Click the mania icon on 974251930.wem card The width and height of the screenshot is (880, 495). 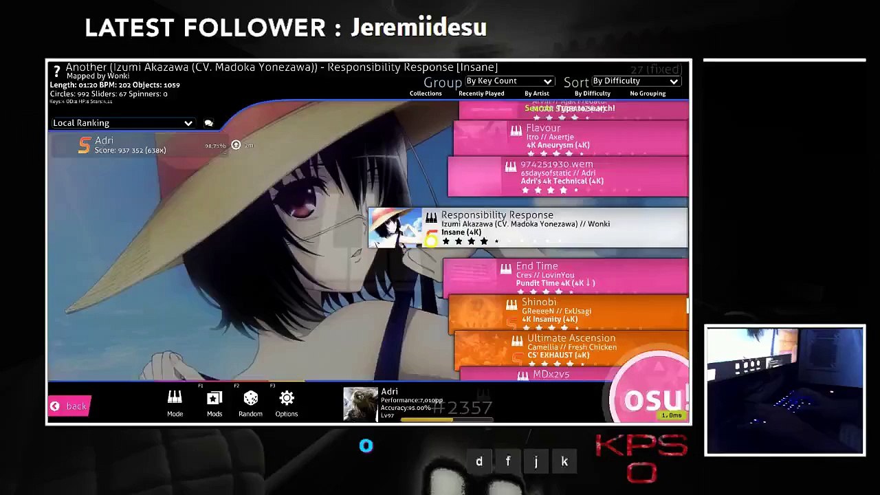tap(511, 166)
